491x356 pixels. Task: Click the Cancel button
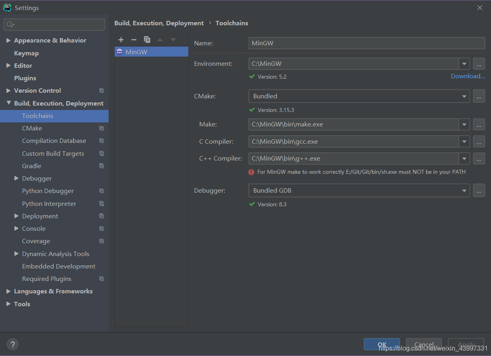424,344
